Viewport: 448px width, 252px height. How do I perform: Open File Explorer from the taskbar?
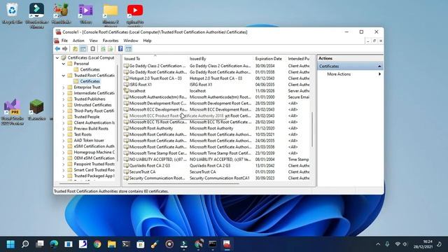tap(112, 244)
